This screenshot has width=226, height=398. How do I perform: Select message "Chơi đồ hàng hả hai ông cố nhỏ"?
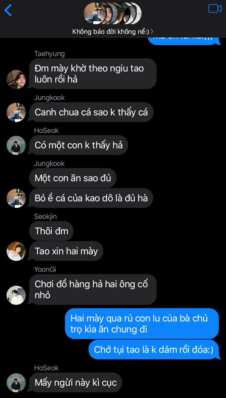click(93, 289)
